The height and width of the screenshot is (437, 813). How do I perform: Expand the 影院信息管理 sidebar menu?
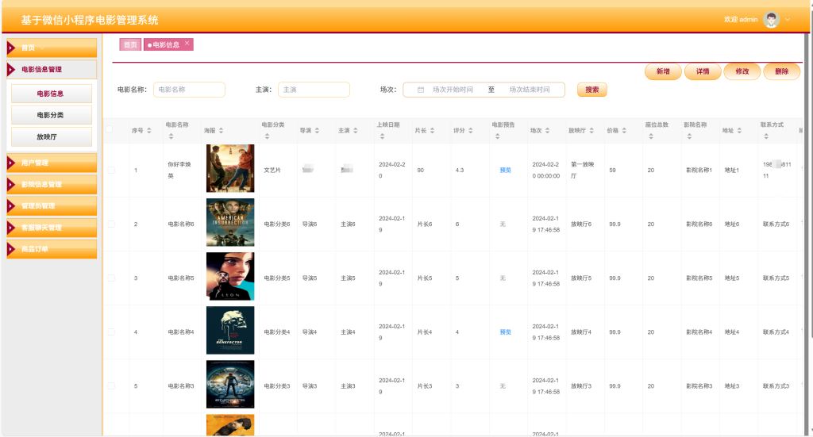coord(52,184)
